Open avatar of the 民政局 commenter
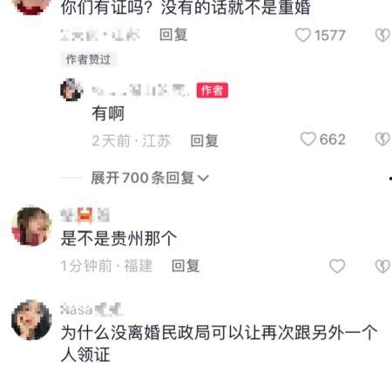Screen dimensions: 392x365 (x=31, y=320)
